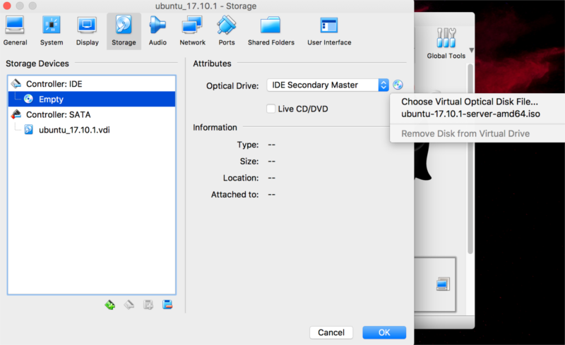Click the green add storage controller icon

[109, 305]
